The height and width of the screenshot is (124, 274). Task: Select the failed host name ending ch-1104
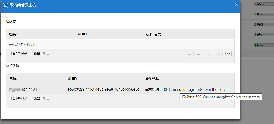[x=23, y=90]
